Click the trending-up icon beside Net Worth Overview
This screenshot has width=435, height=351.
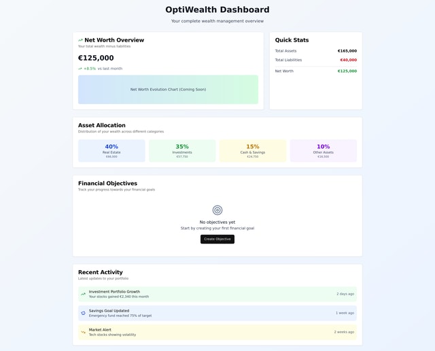[x=80, y=40]
